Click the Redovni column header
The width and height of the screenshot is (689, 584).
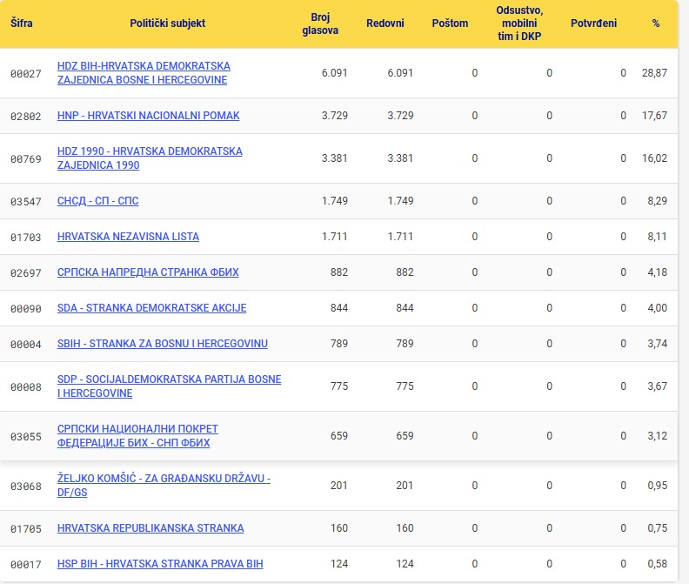[385, 23]
